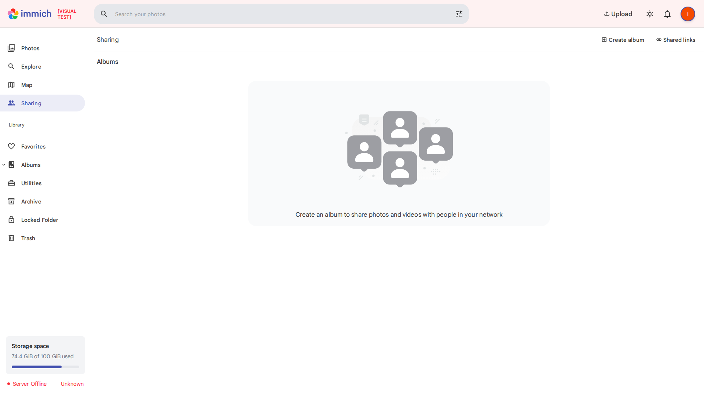Image resolution: width=704 pixels, height=396 pixels.
Task: Click the Map sidebar icon
Action: tap(11, 85)
